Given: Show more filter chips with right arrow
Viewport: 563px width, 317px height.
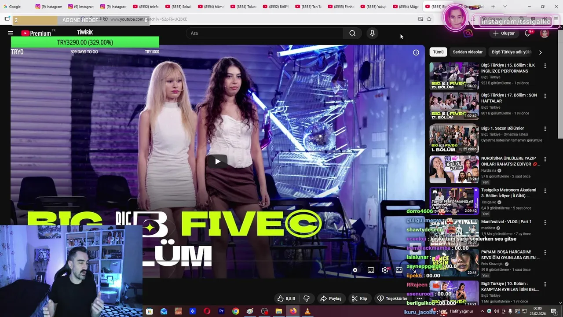Looking at the screenshot, I should [540, 52].
